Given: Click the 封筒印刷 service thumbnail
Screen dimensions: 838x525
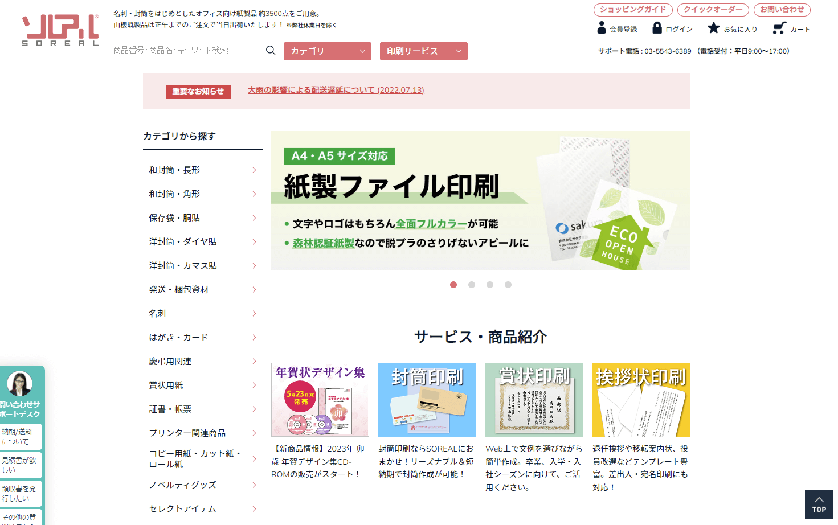Looking at the screenshot, I should coord(427,400).
